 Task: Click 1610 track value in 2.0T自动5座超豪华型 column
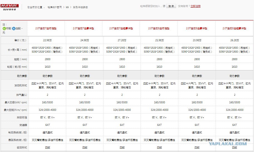(x=235, y=67)
